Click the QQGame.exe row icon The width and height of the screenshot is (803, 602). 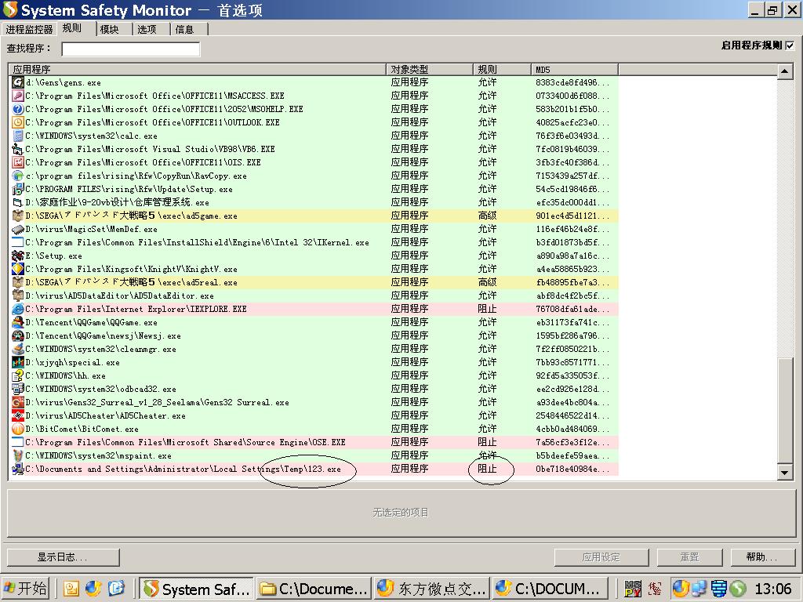[18, 322]
